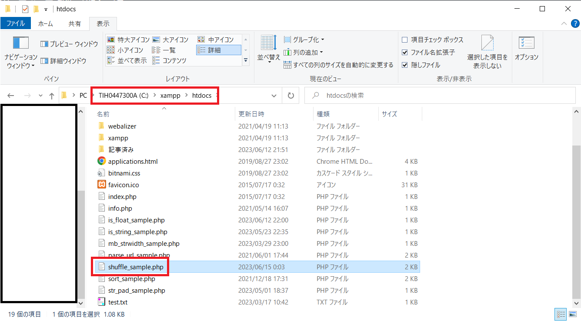Uncheck the file name extensions (ファイル名拡張子) checkbox
The image size is (581, 321).
405,53
